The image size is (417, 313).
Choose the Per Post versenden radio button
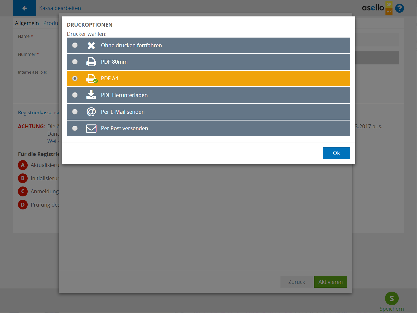click(x=75, y=128)
